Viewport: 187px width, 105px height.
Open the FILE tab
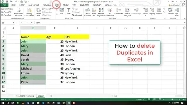click(x=4, y=5)
